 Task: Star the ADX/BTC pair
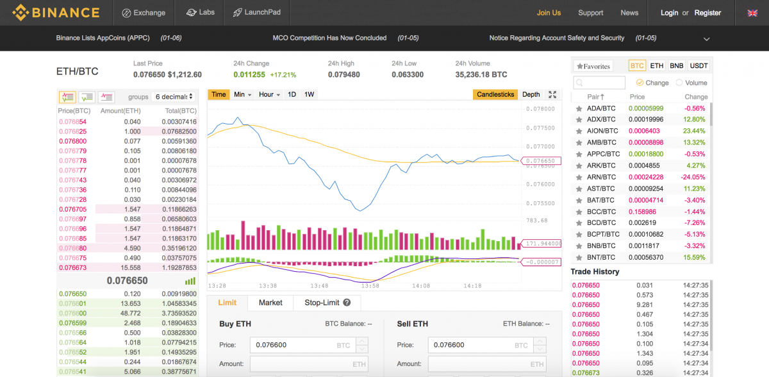click(x=579, y=120)
